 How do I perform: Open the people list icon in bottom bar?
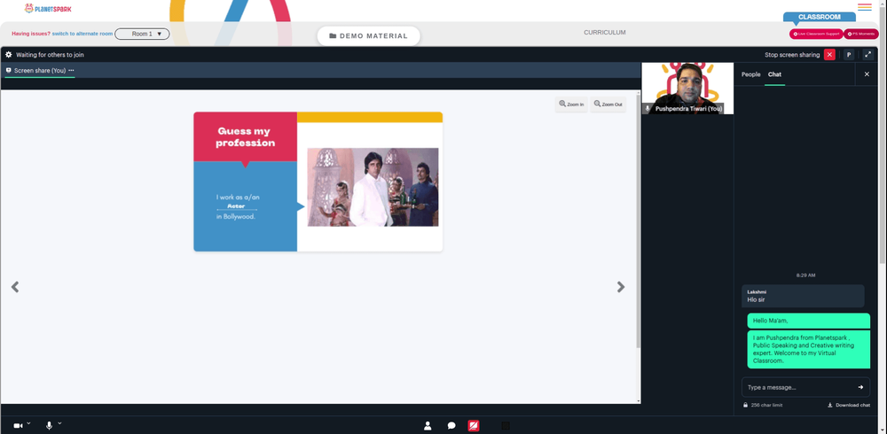click(428, 425)
